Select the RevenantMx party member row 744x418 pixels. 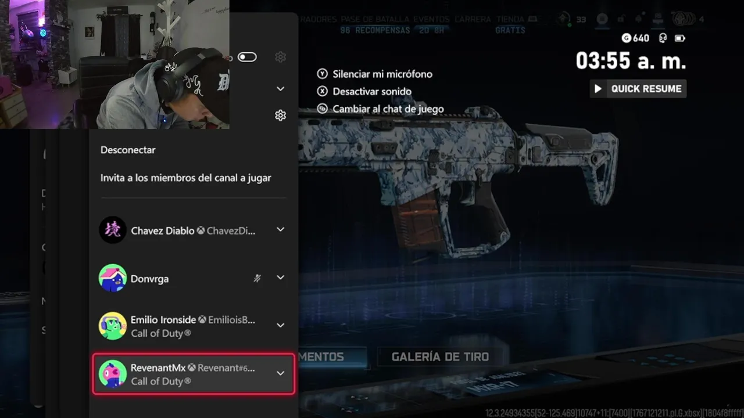[194, 374]
